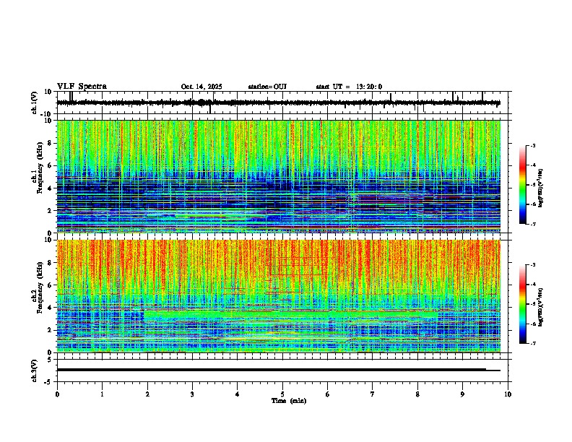Click the "2" kHz tick on ch.1 spectrogram
The height and width of the screenshot is (442, 572).
click(x=51, y=210)
